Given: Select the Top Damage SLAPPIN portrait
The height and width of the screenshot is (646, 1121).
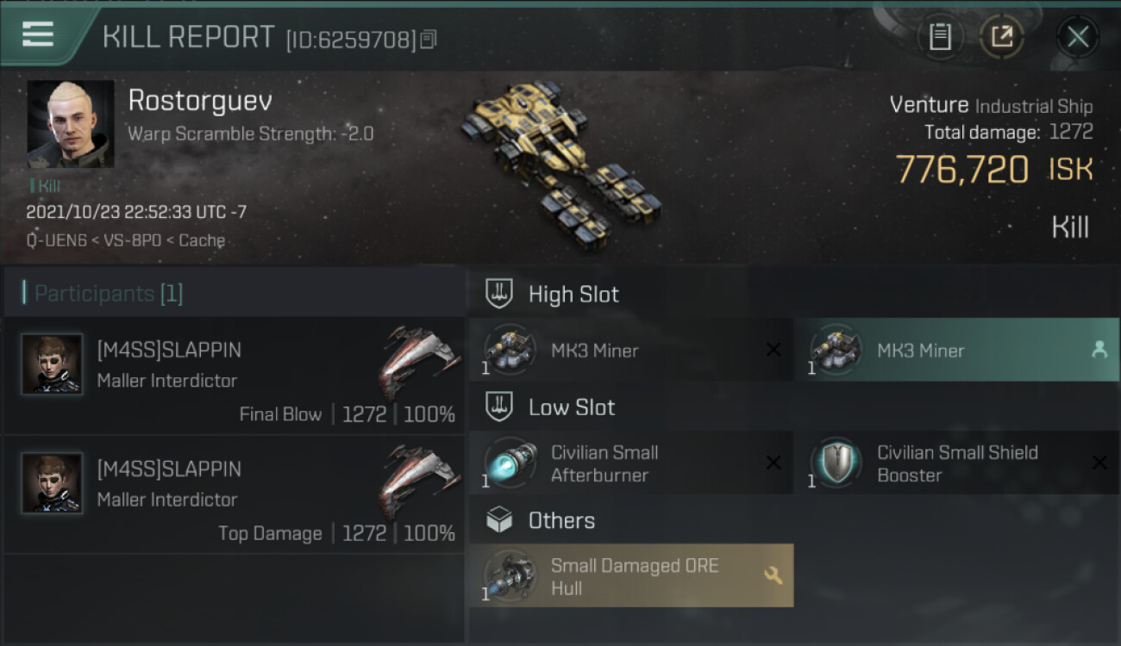Looking at the screenshot, I should click(x=52, y=483).
